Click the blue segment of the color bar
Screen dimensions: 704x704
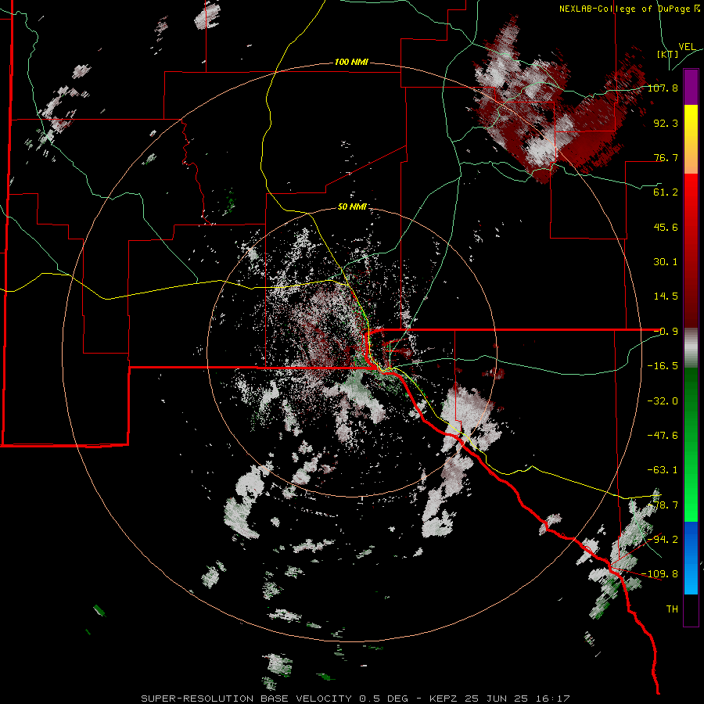[x=691, y=558]
